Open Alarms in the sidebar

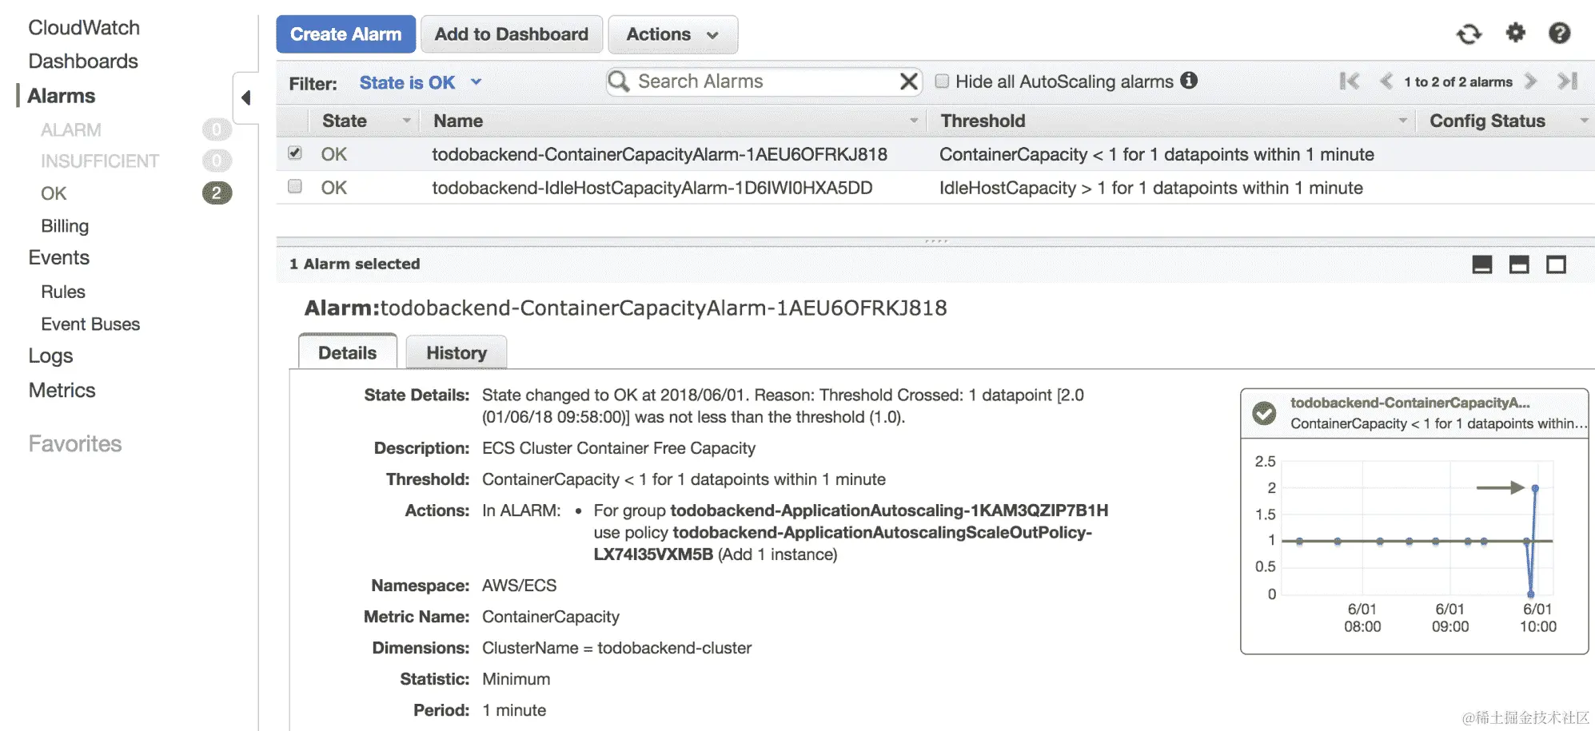coord(62,96)
